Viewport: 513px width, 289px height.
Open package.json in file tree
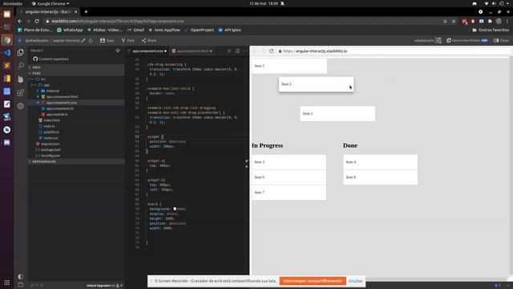click(50, 150)
